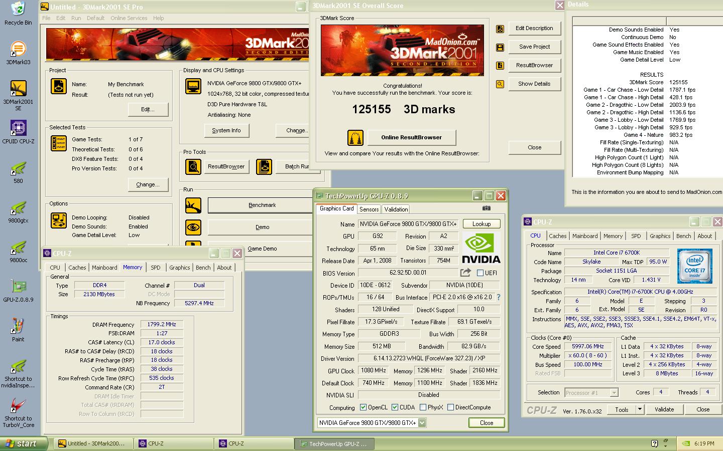Open the Processor #1 selection dropdown

point(614,393)
